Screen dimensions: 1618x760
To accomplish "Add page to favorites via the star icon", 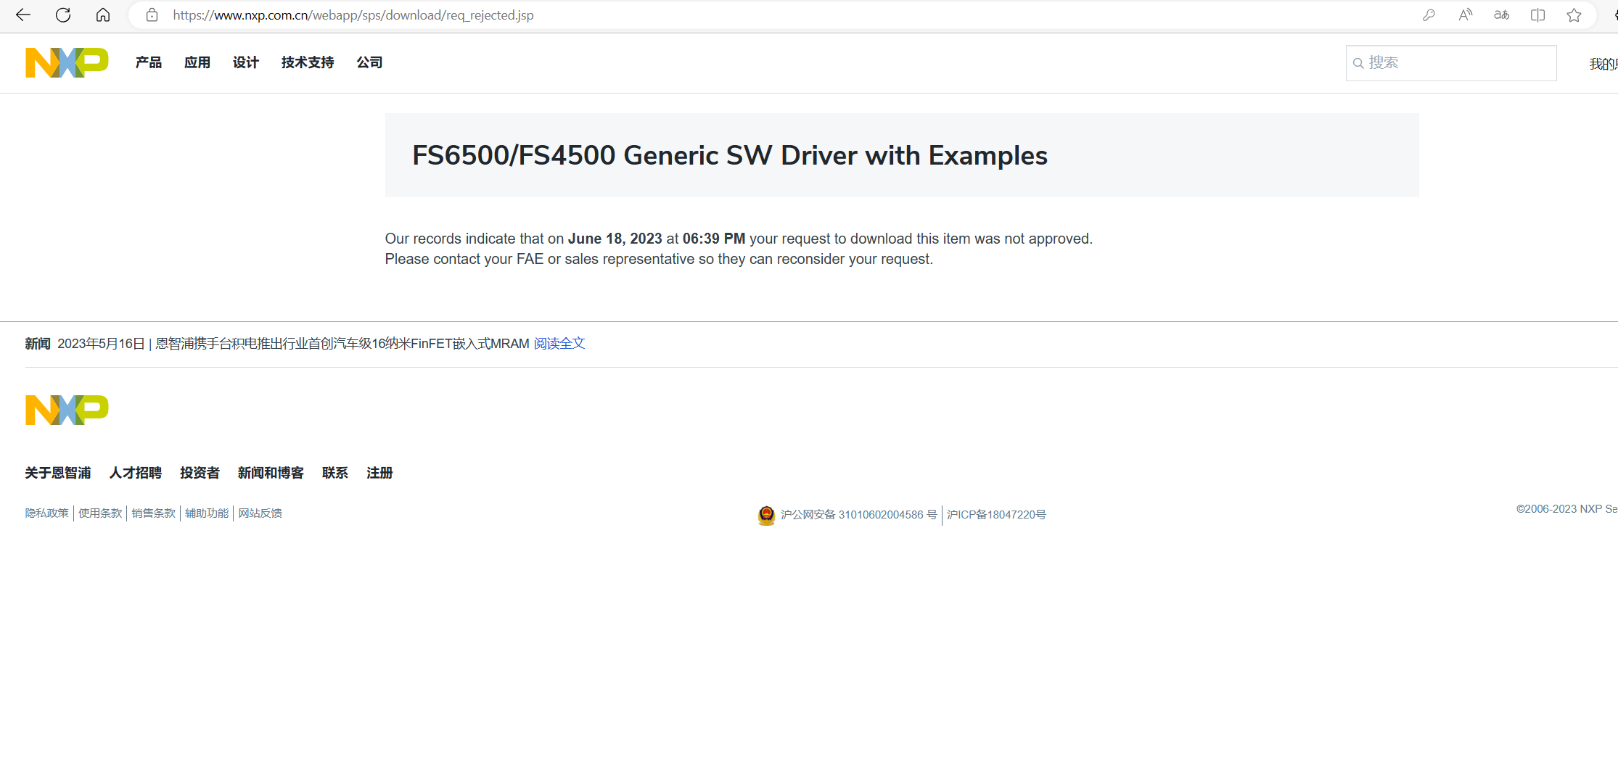I will 1574,15.
